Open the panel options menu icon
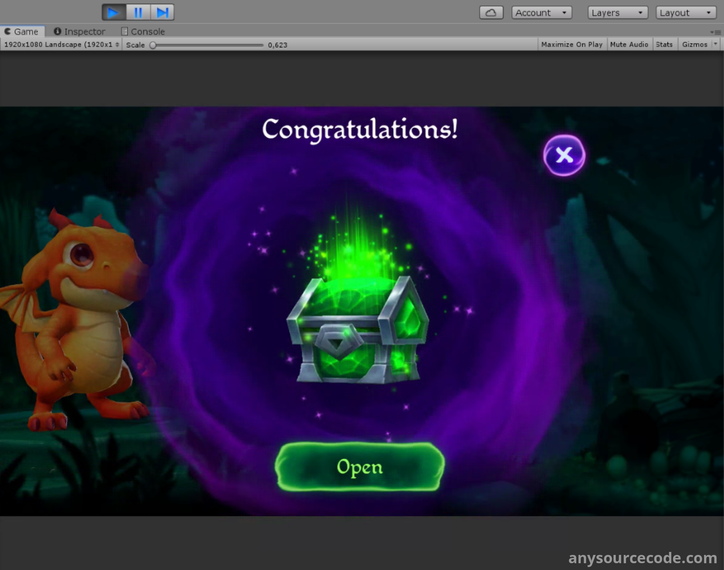 pos(715,32)
